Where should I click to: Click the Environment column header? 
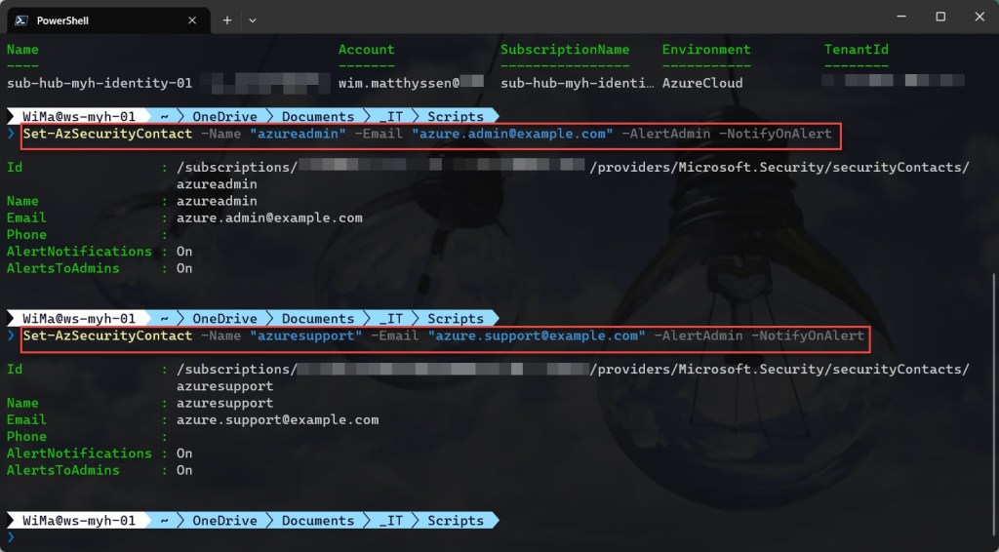706,50
